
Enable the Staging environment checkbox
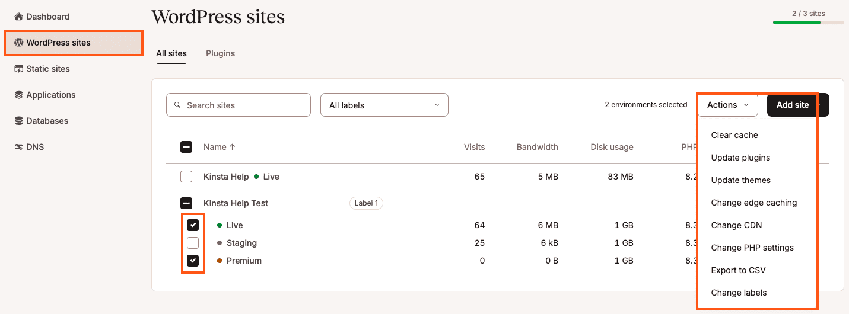(193, 243)
